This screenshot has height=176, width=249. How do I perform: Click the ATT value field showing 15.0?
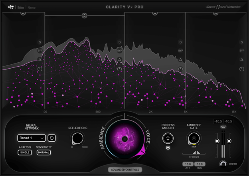click(x=188, y=164)
